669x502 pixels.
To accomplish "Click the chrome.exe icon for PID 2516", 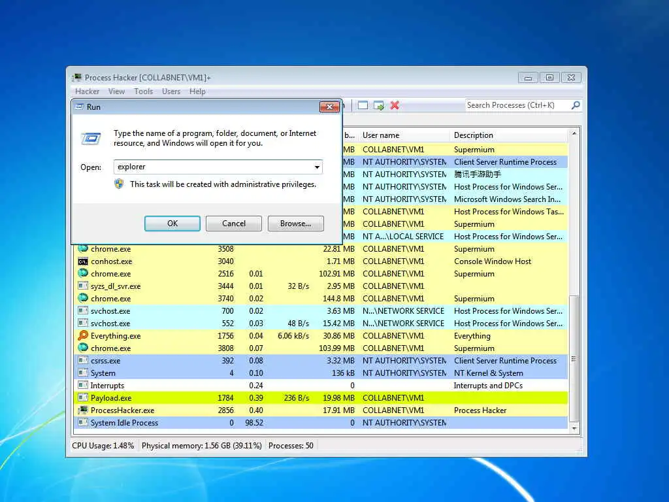I will [83, 273].
